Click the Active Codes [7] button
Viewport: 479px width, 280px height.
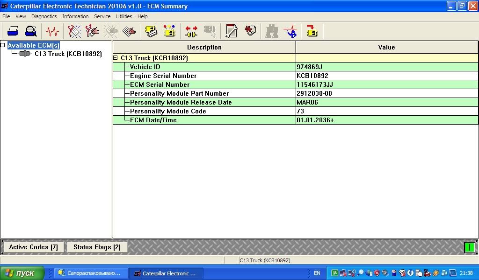[x=34, y=247]
